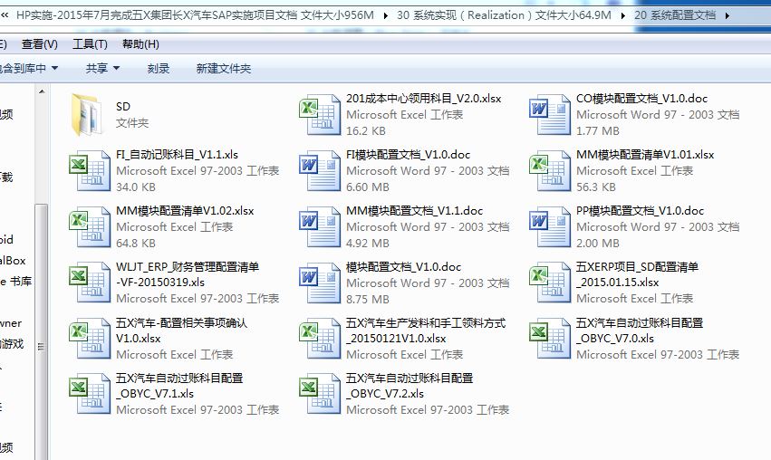Select the 五XERP项目_SD配置清单 Excel icon
Viewport: 771px width, 460px height.
pyautogui.click(x=550, y=283)
